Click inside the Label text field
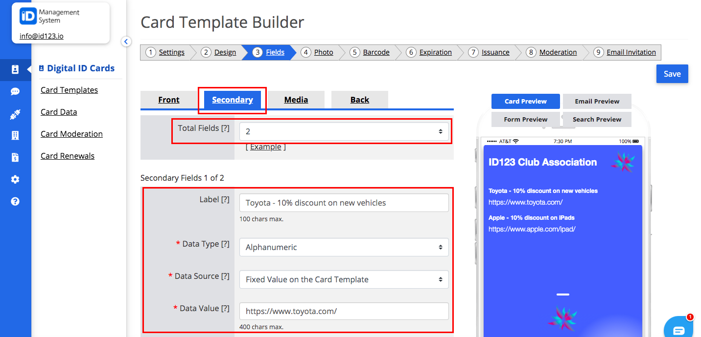Image resolution: width=701 pixels, height=337 pixels. [344, 202]
